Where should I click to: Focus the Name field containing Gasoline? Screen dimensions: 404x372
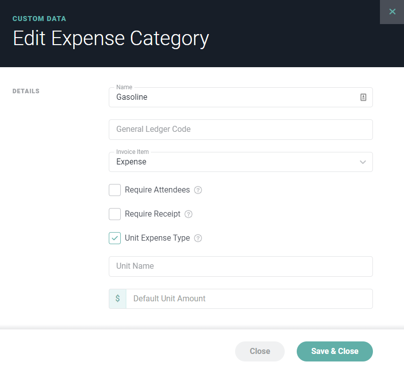[x=241, y=97]
